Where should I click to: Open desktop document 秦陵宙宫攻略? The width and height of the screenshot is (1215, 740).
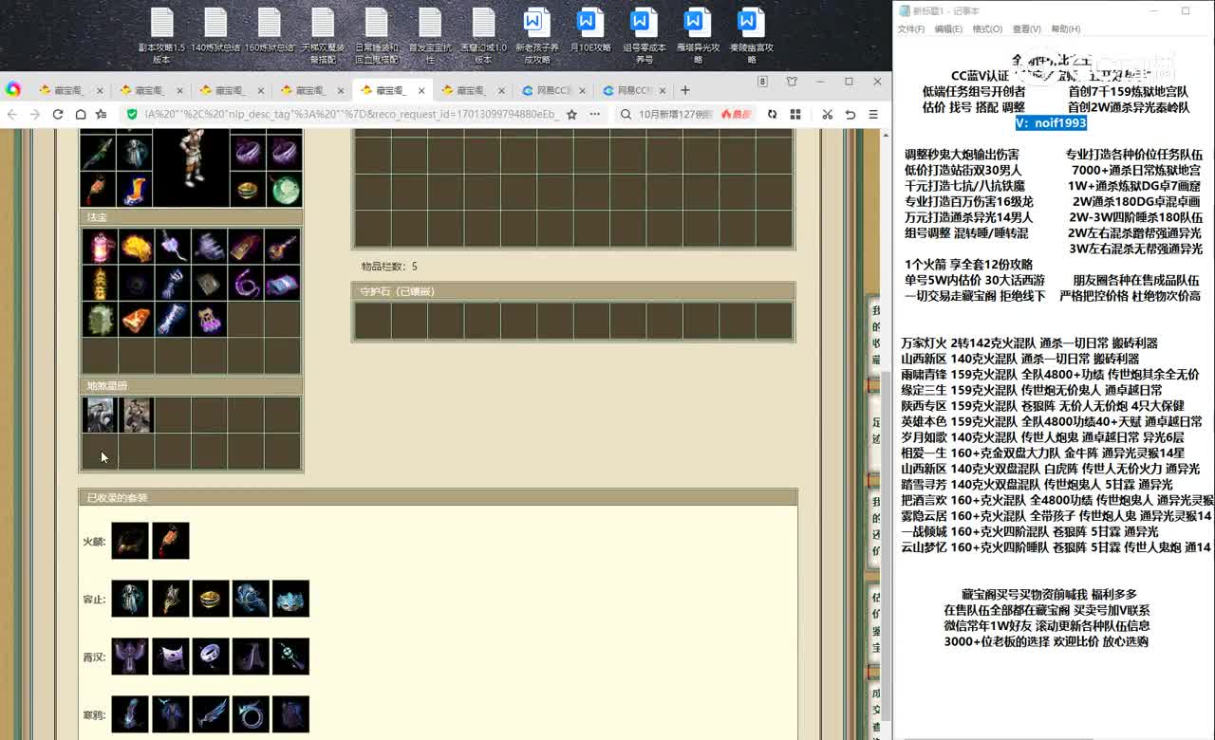pos(751,35)
